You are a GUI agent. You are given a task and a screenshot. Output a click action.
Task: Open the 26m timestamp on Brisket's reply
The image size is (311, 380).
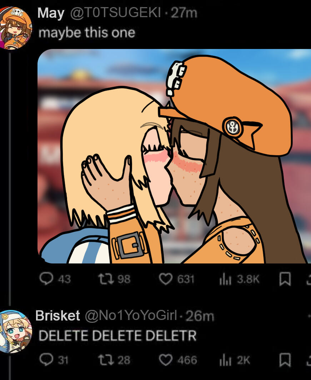(200, 316)
